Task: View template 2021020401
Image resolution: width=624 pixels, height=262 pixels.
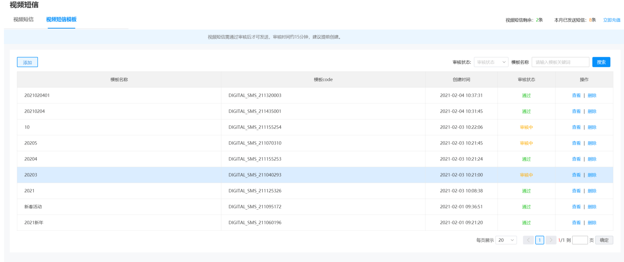Action: (576, 95)
